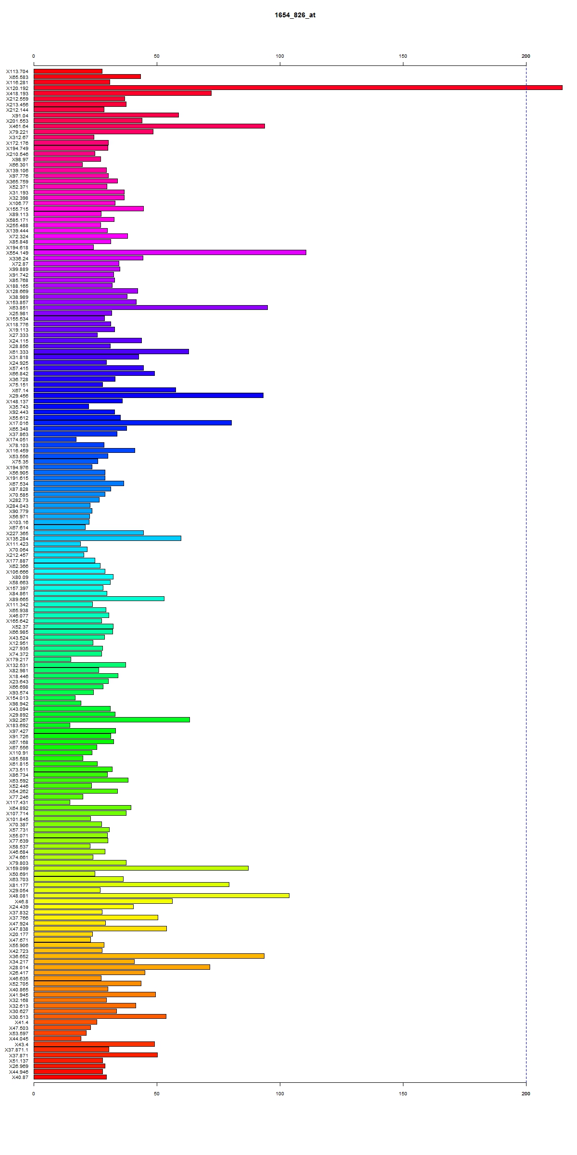Click the chart title 1654_826_at
The height and width of the screenshot is (1155, 577).
(x=295, y=15)
